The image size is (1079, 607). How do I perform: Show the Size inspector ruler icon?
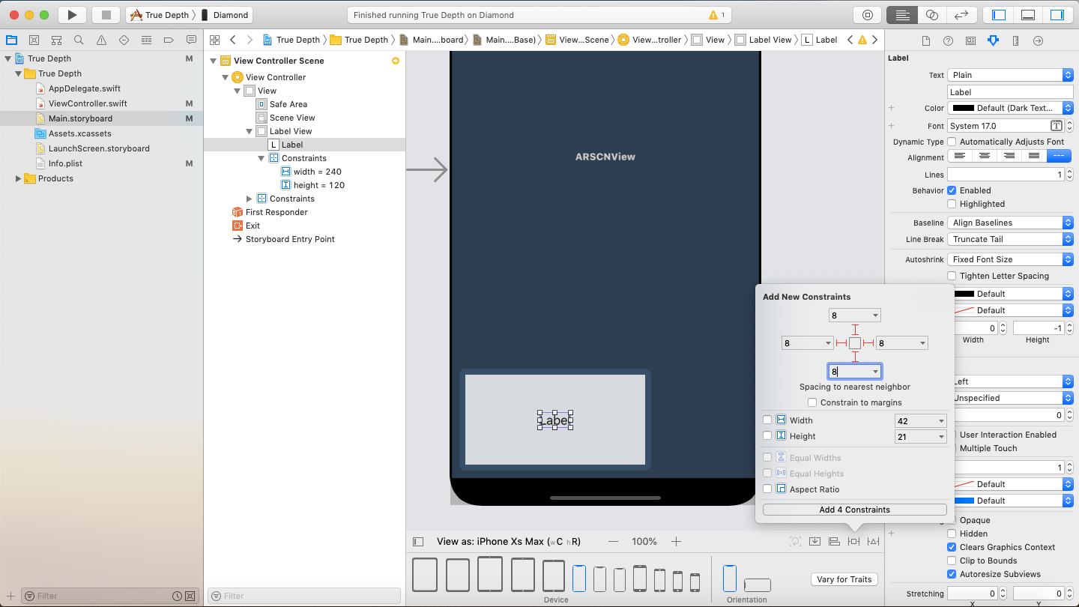pos(1015,40)
